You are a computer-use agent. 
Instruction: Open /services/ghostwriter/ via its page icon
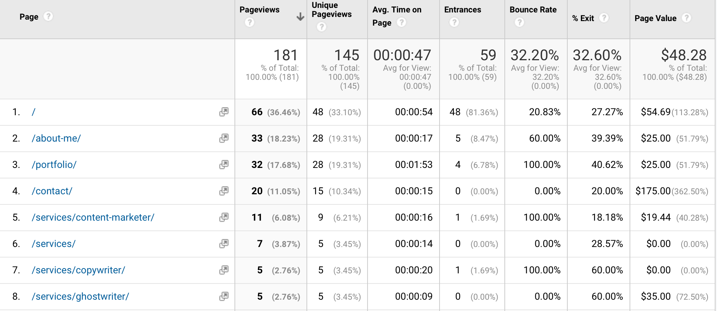click(x=224, y=296)
